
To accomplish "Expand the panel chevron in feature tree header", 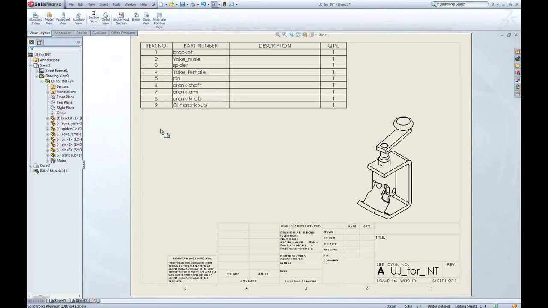I will [78, 42].
